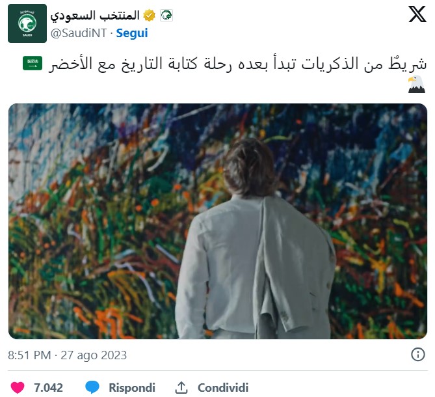This screenshot has width=435, height=397.
Task: Click the Rispondi reply label
Action: pos(132,387)
